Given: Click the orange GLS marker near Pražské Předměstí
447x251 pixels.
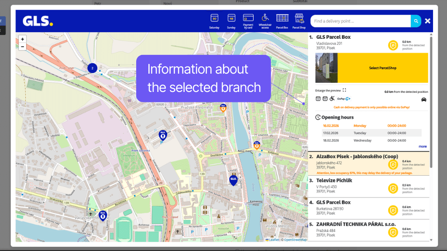Looking at the screenshot, I should [x=223, y=108].
